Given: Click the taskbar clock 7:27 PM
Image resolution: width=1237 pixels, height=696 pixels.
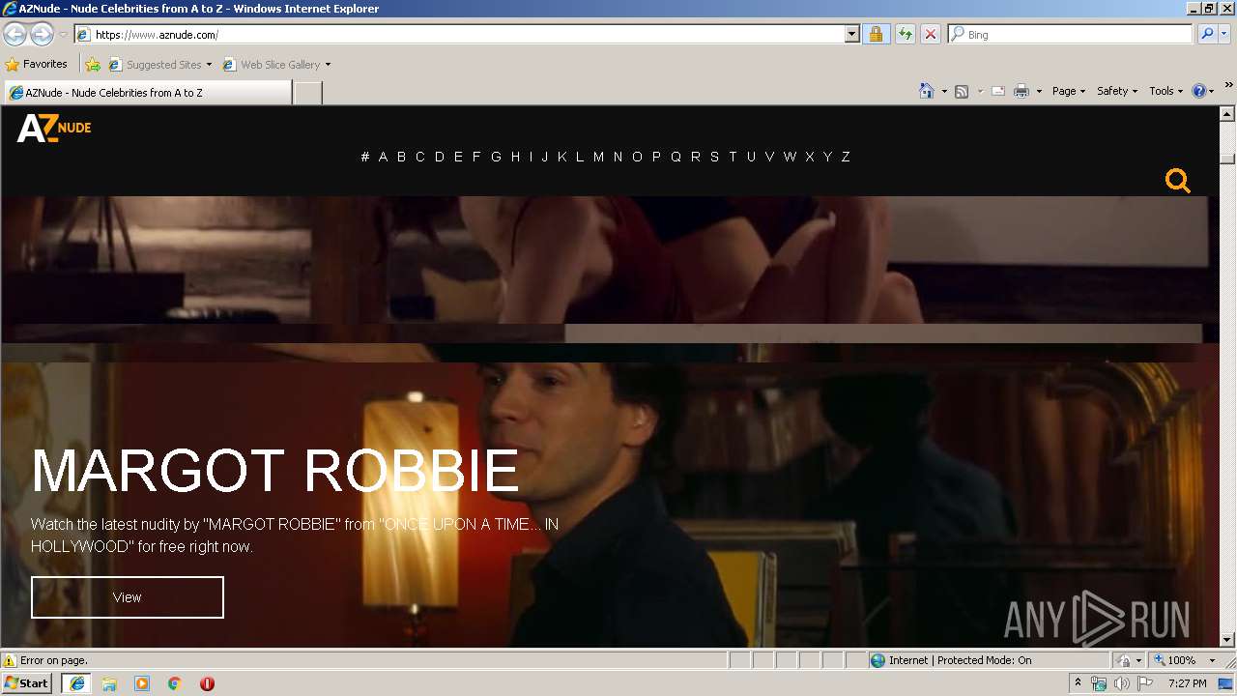Looking at the screenshot, I should [x=1187, y=683].
